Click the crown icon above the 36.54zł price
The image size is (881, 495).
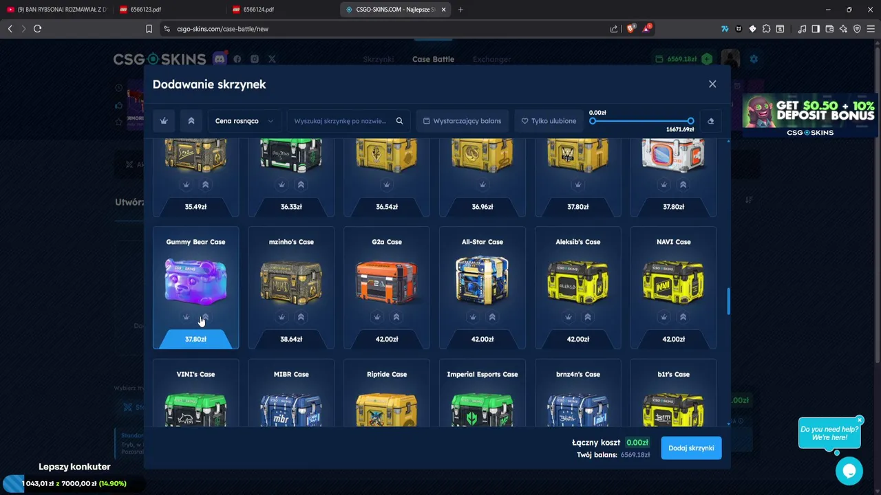[x=387, y=184]
